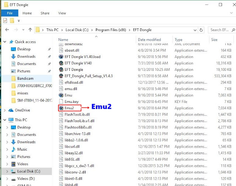Screen dimensions: 236x186
Task: Open address bar history dropdown
Action: click(x=195, y=30)
